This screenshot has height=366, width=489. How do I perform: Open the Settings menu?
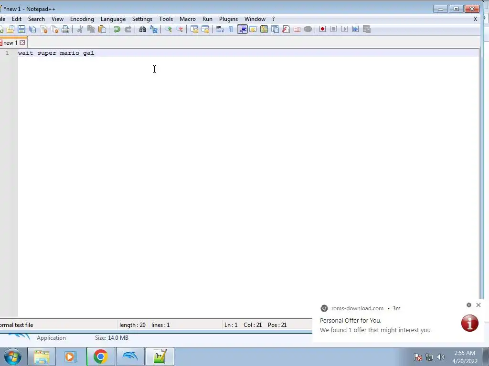coord(142,19)
